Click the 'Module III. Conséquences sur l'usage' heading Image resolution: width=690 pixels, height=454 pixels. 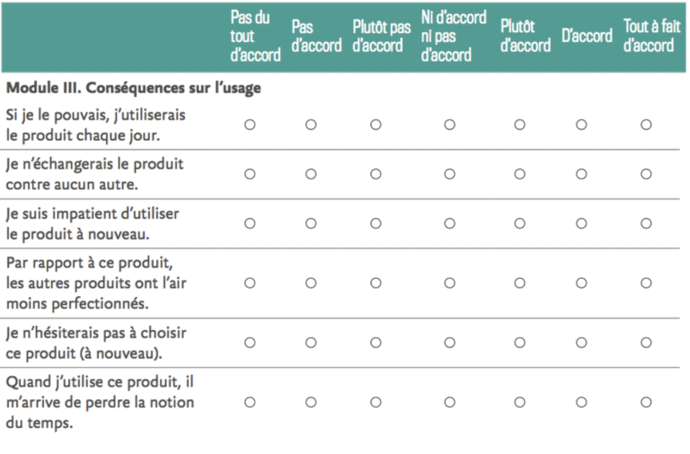click(x=133, y=89)
